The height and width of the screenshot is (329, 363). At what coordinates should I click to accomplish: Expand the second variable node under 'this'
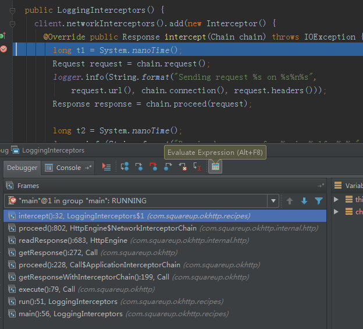tap(336, 212)
